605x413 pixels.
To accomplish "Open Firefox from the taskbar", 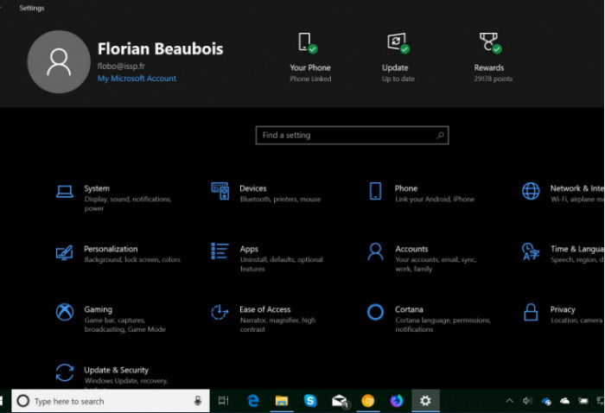I will (x=396, y=401).
